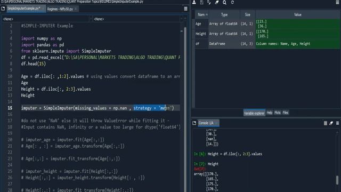Viewport: 341px width, 192px height.
Task: Sort variables by Type column header
Action: 224,14
